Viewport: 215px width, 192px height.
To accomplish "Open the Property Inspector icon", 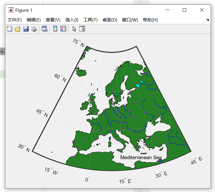I will tap(82, 29).
